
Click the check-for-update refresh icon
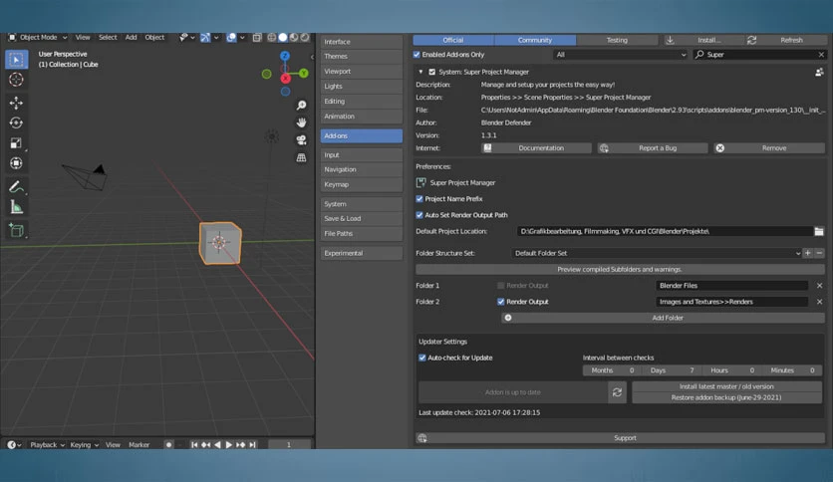tap(617, 392)
